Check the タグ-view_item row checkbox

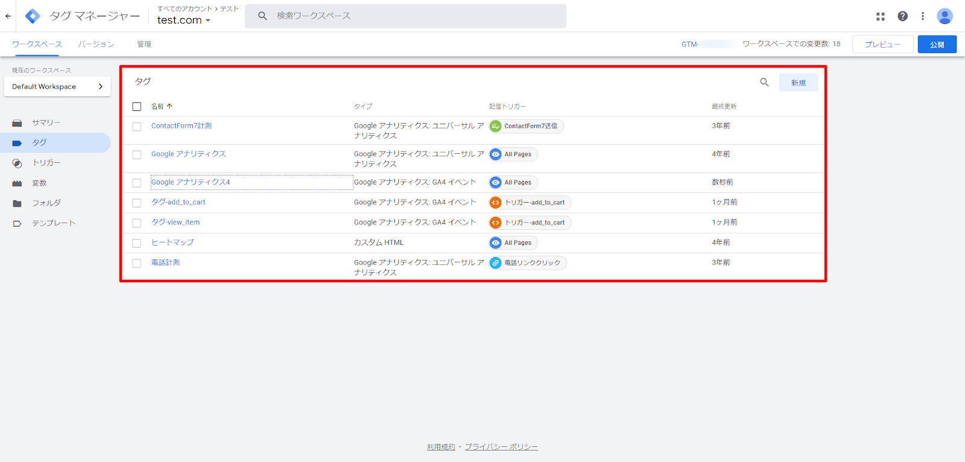pos(137,223)
